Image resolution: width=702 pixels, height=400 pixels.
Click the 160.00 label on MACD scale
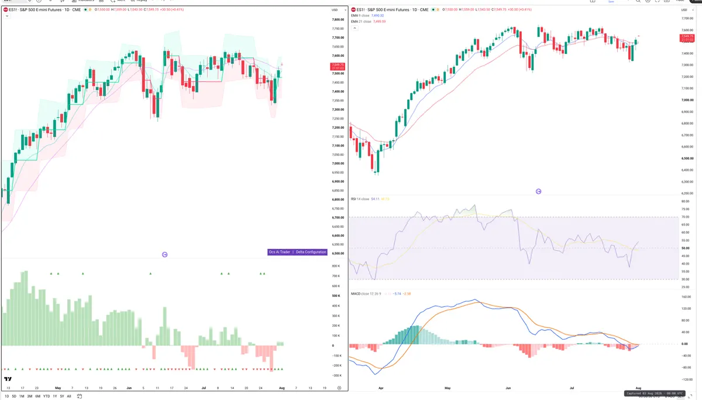point(686,297)
